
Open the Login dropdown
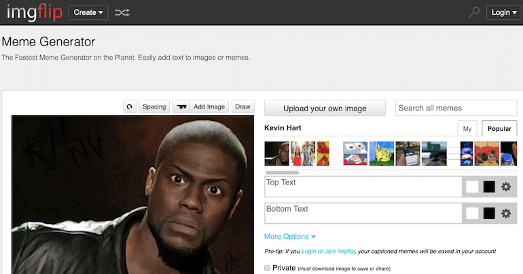coord(504,12)
